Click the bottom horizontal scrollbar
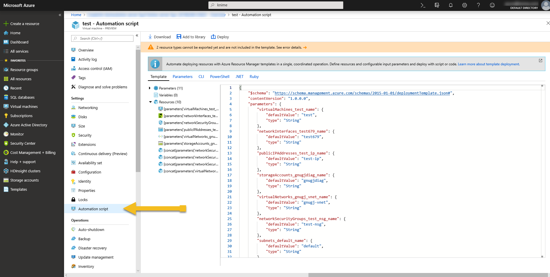The height and width of the screenshot is (277, 550). [428, 275]
